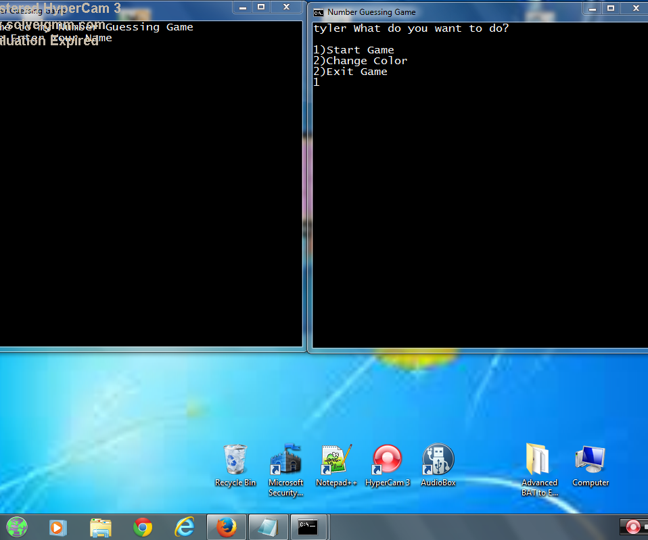Launch Windows Media Player from the taskbar
648x540 pixels.
pyautogui.click(x=58, y=526)
